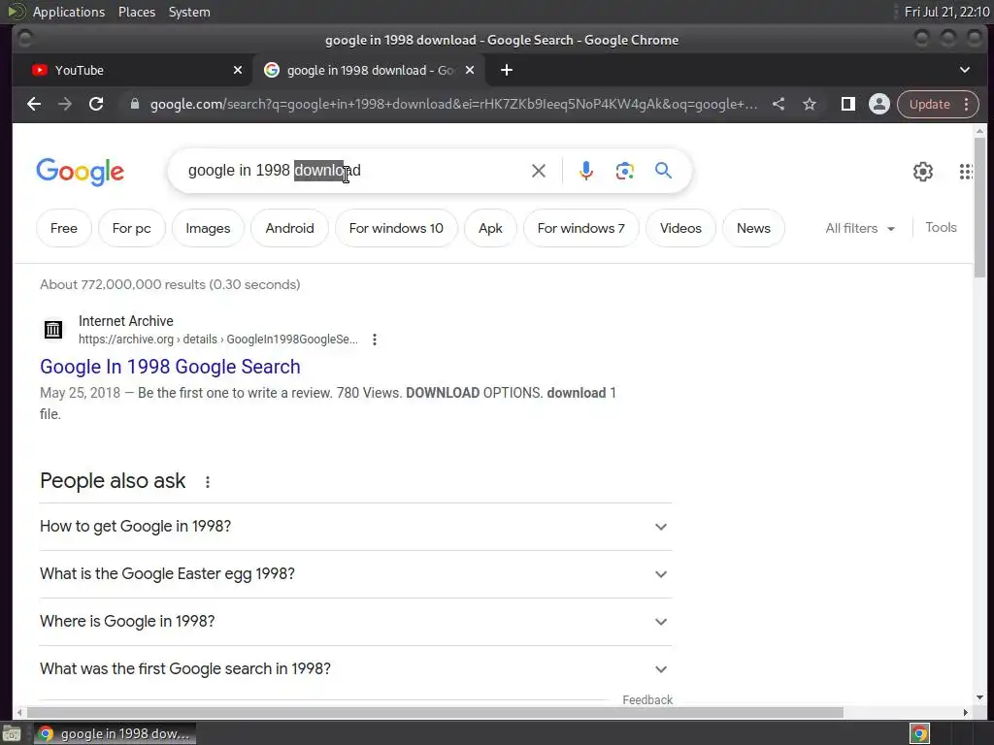Viewport: 994px width, 745px height.
Task: Expand How to get Google in 1998?
Action: 355,527
